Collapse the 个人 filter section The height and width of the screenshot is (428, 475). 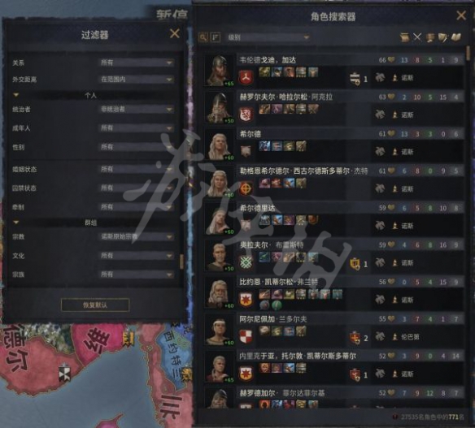16,95
